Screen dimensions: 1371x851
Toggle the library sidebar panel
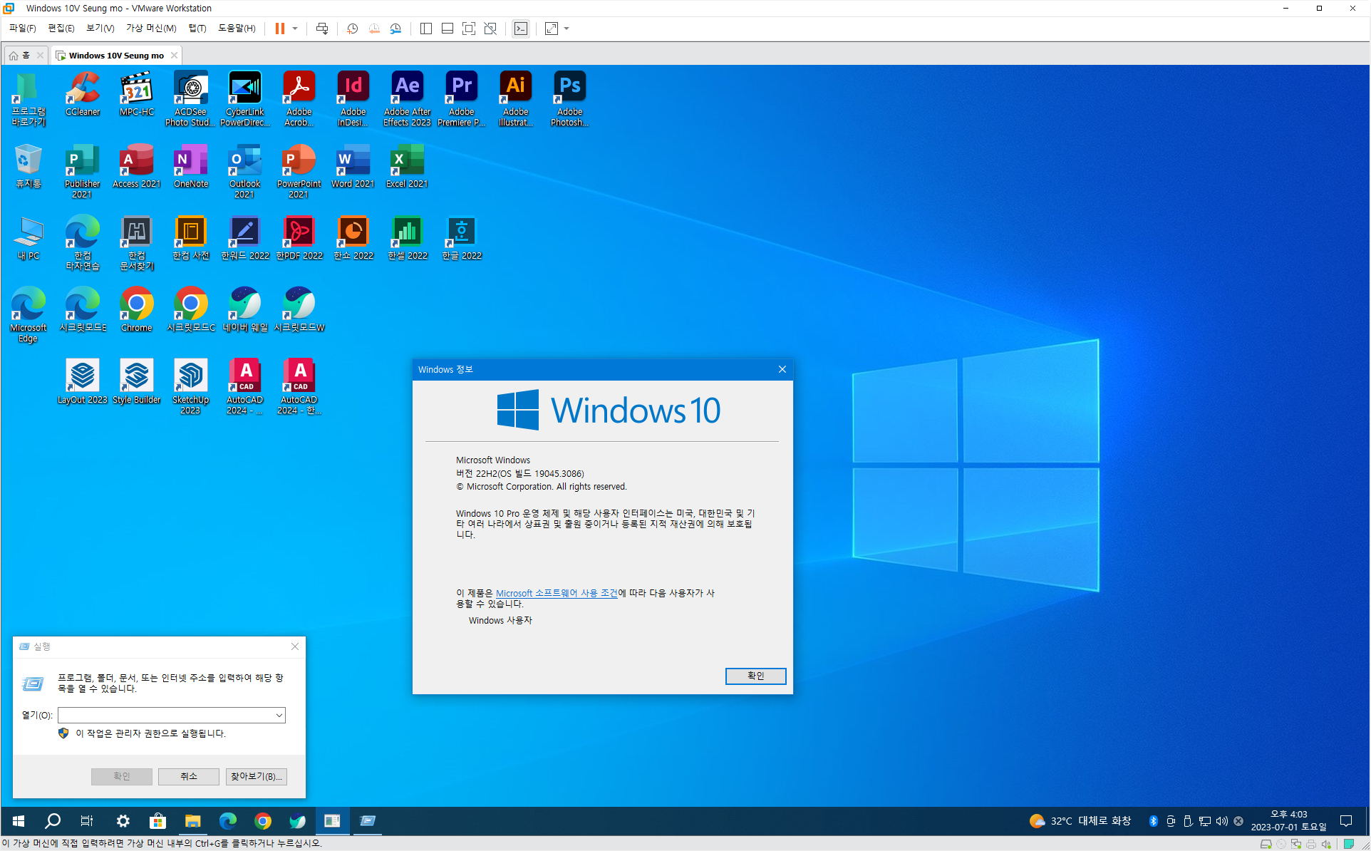pyautogui.click(x=426, y=29)
